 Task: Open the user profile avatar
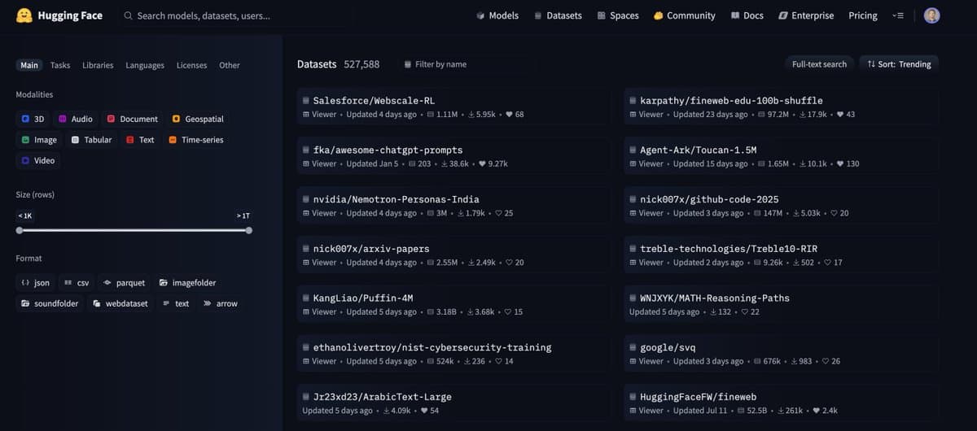tap(932, 15)
